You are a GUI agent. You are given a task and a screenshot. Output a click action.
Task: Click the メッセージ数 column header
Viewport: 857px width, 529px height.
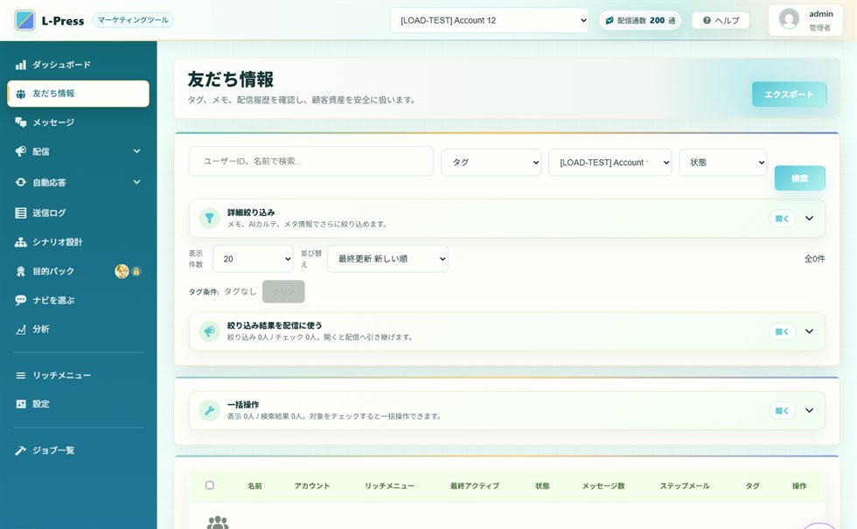tap(603, 486)
